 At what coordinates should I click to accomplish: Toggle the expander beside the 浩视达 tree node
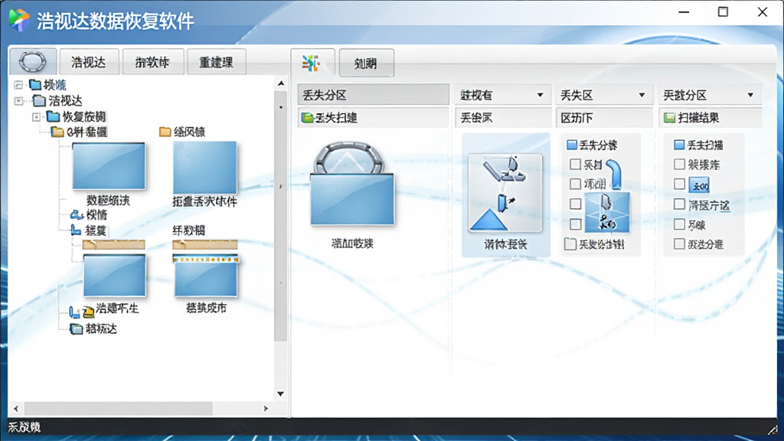tap(18, 101)
